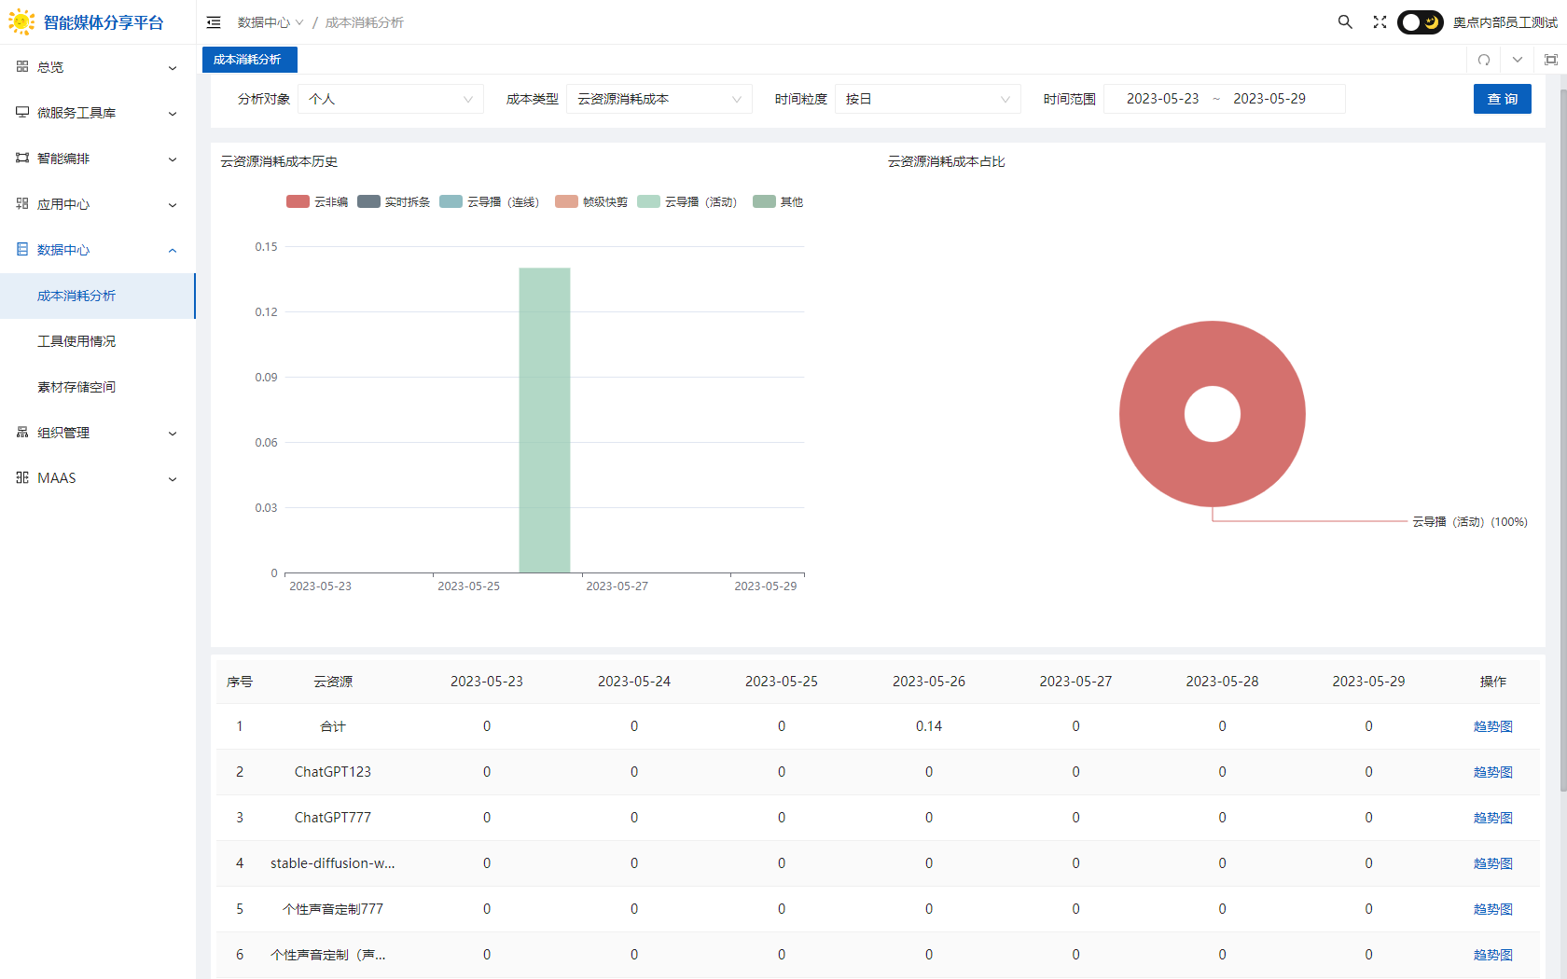Click the 2023-05-26 column header

[x=928, y=682]
